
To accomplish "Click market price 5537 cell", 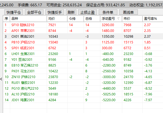I will [127, 89].
